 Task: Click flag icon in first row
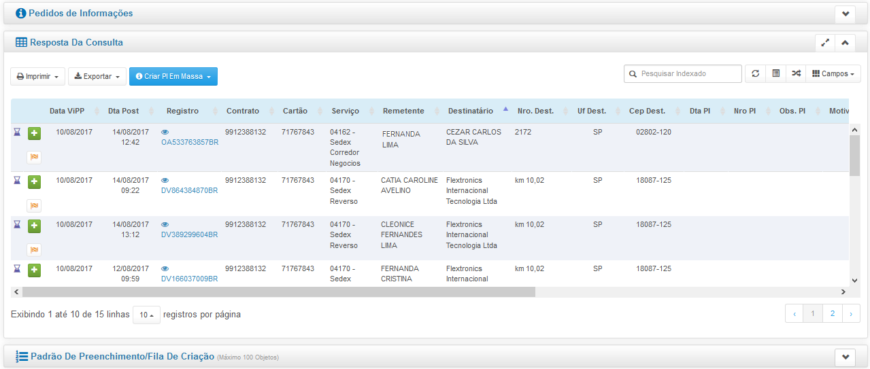coord(34,157)
